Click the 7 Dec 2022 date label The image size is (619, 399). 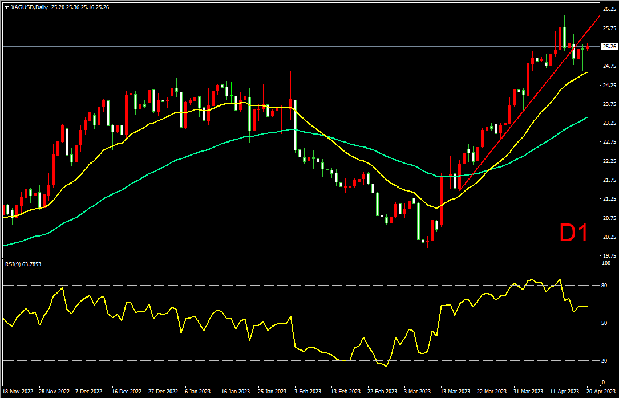pos(89,392)
